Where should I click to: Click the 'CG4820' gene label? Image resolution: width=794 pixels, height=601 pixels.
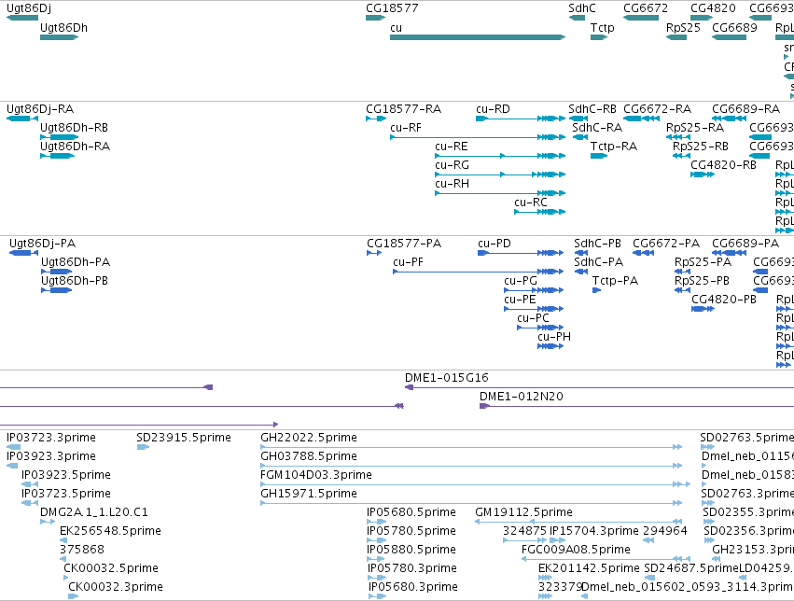(713, 8)
